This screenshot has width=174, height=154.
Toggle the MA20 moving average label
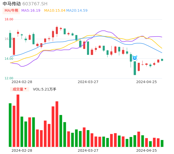[77, 11]
